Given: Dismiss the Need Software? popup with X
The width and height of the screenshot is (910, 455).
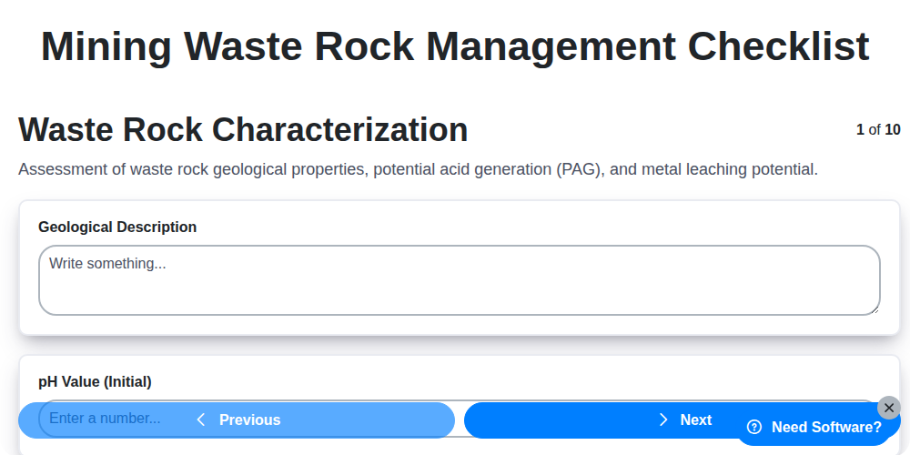Looking at the screenshot, I should (889, 408).
